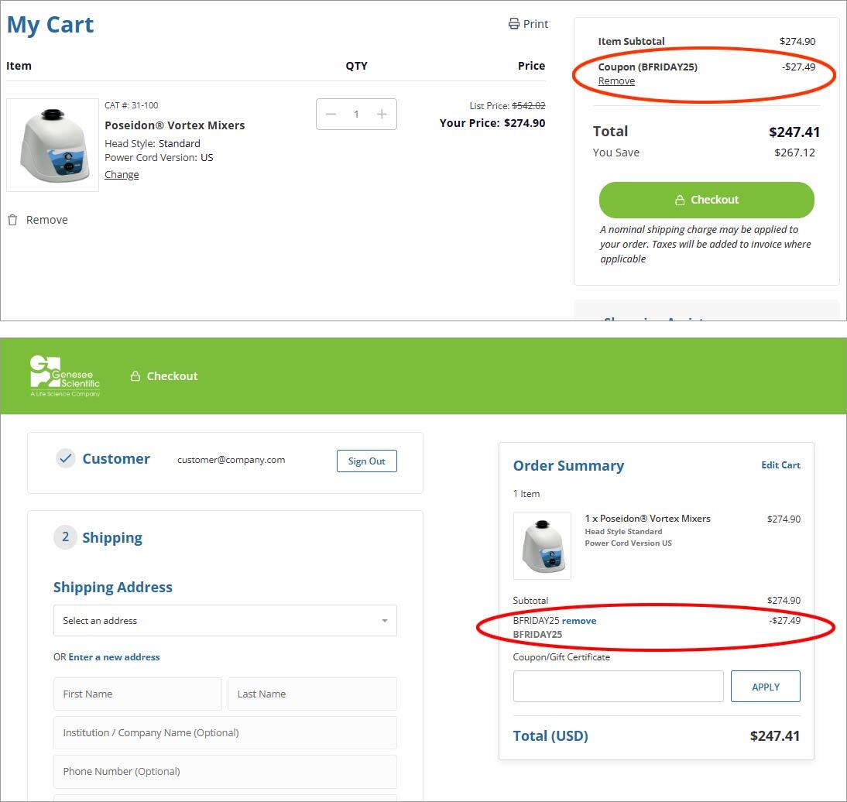
Task: Click the Print icon link
Action: pyautogui.click(x=528, y=24)
